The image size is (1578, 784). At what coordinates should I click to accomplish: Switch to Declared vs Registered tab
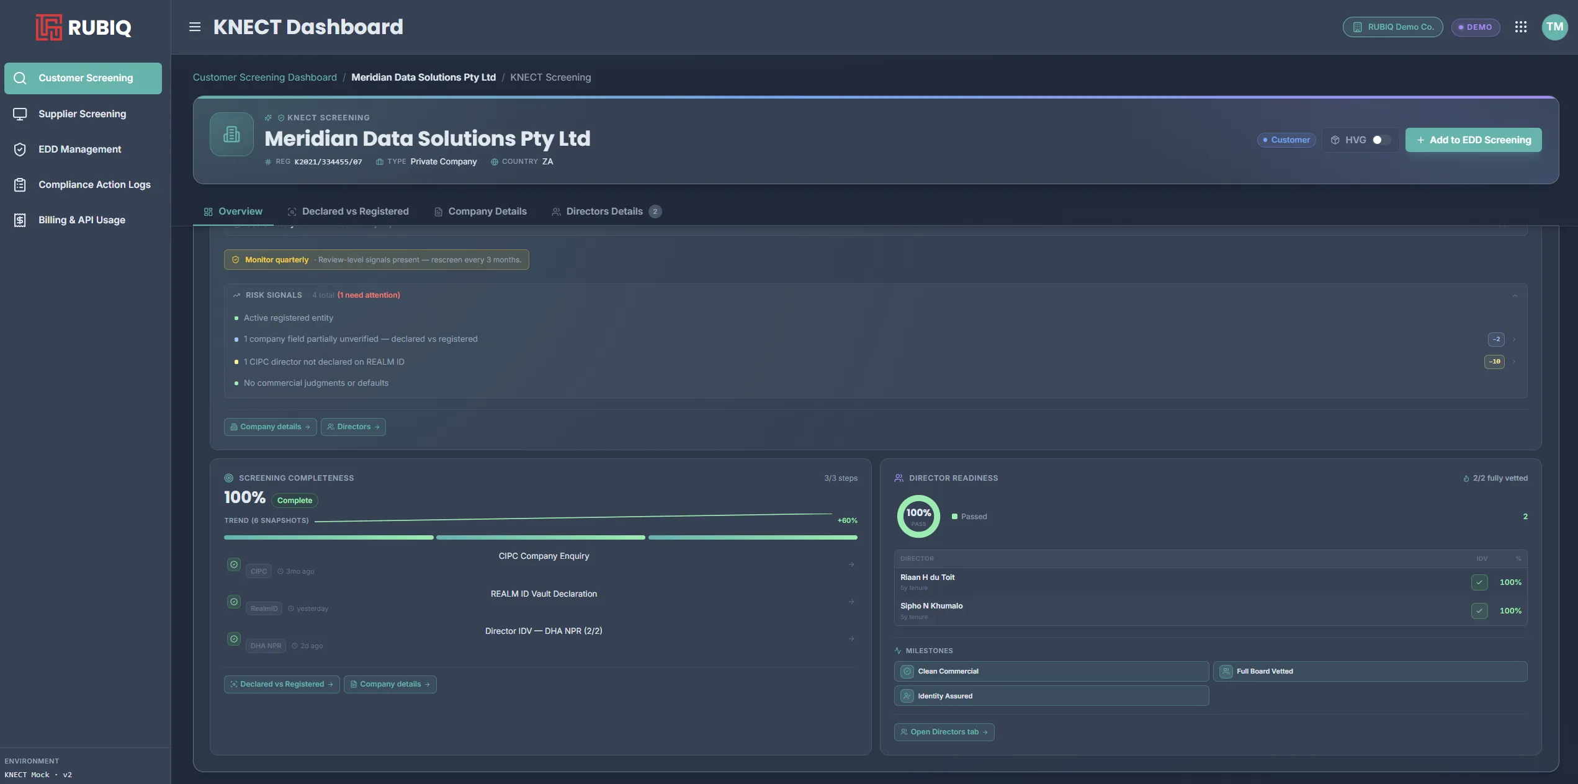(x=347, y=212)
